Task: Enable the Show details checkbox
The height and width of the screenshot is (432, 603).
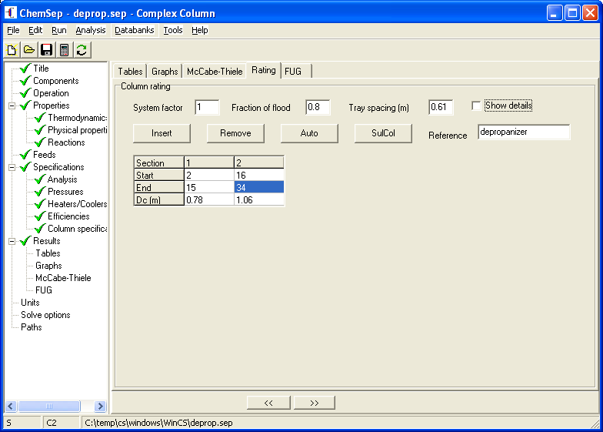Action: point(476,105)
